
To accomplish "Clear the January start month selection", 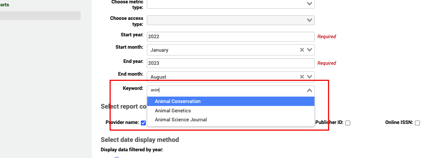I will point(302,50).
